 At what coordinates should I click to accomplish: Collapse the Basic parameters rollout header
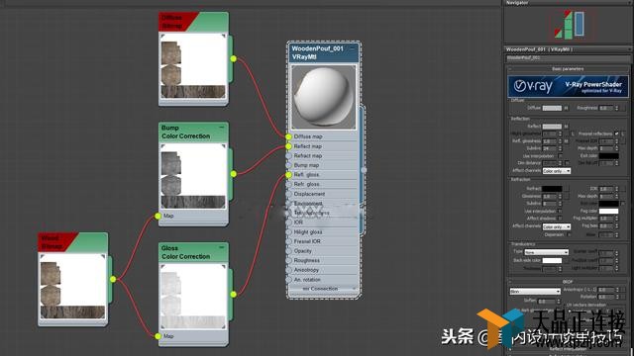point(568,69)
